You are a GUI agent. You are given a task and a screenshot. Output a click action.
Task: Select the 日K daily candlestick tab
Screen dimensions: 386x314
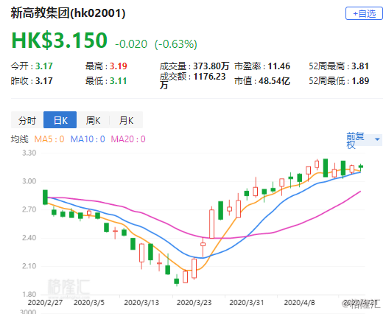click(60, 120)
